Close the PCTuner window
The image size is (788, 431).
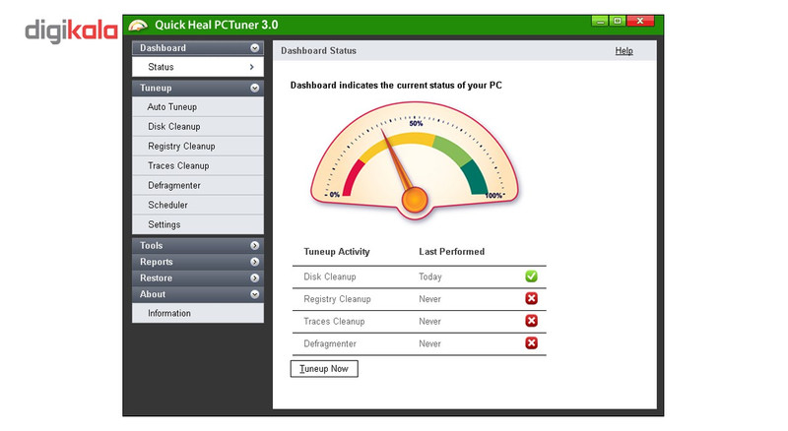point(640,21)
